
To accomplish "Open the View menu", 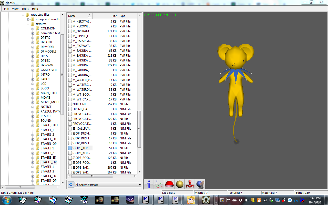I will (x=15, y=9).
